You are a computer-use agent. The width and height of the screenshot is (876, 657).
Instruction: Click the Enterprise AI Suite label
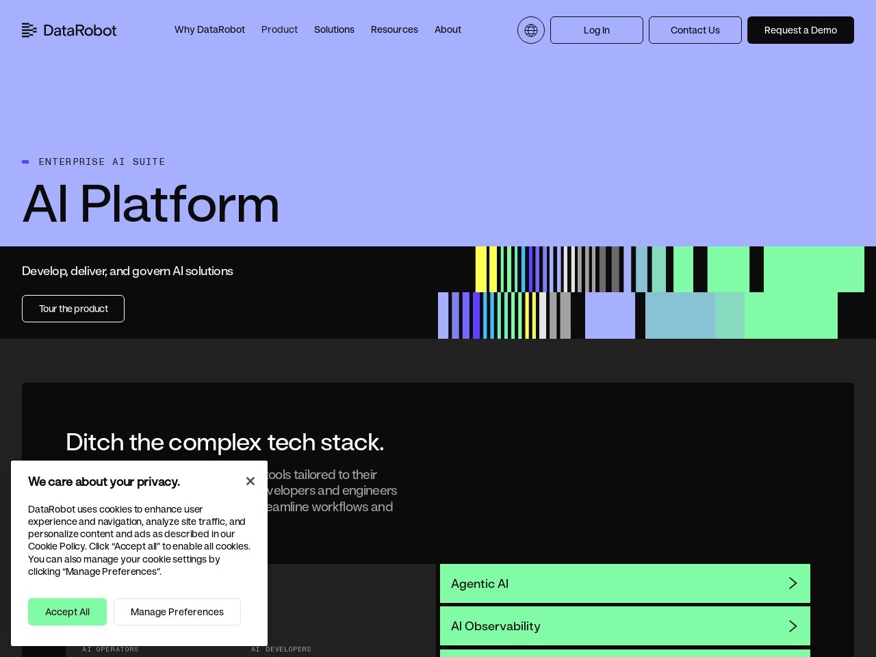point(102,162)
